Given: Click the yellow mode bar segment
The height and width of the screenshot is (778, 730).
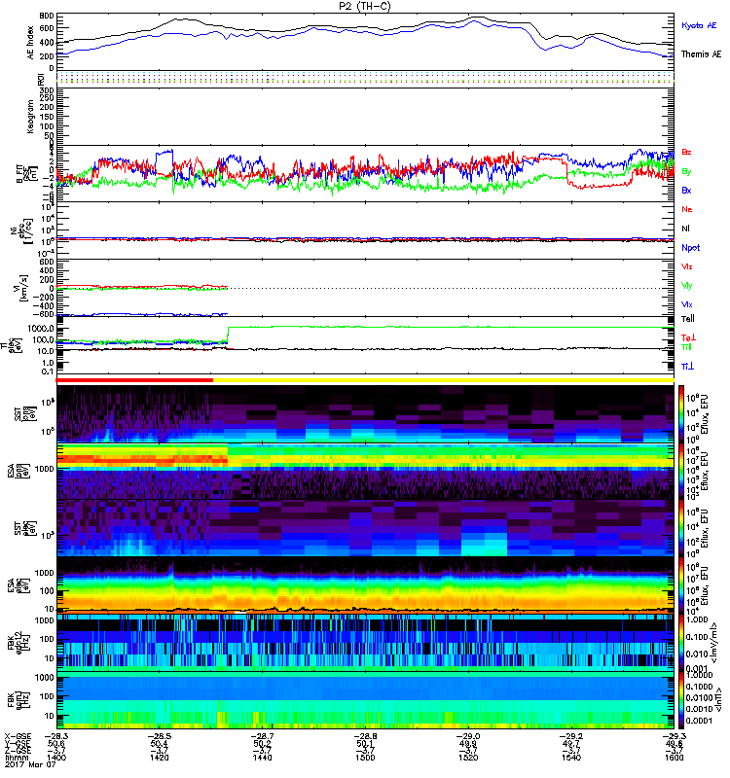Looking at the screenshot, I should point(444,380).
